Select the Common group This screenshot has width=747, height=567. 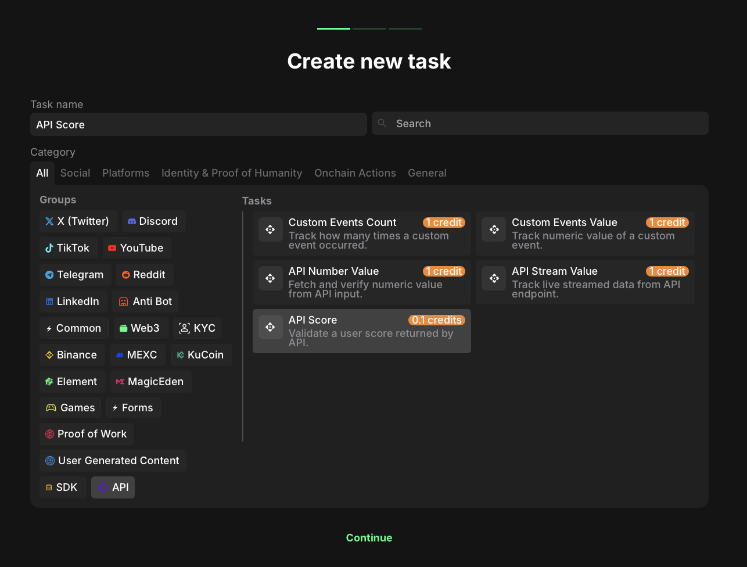[74, 328]
